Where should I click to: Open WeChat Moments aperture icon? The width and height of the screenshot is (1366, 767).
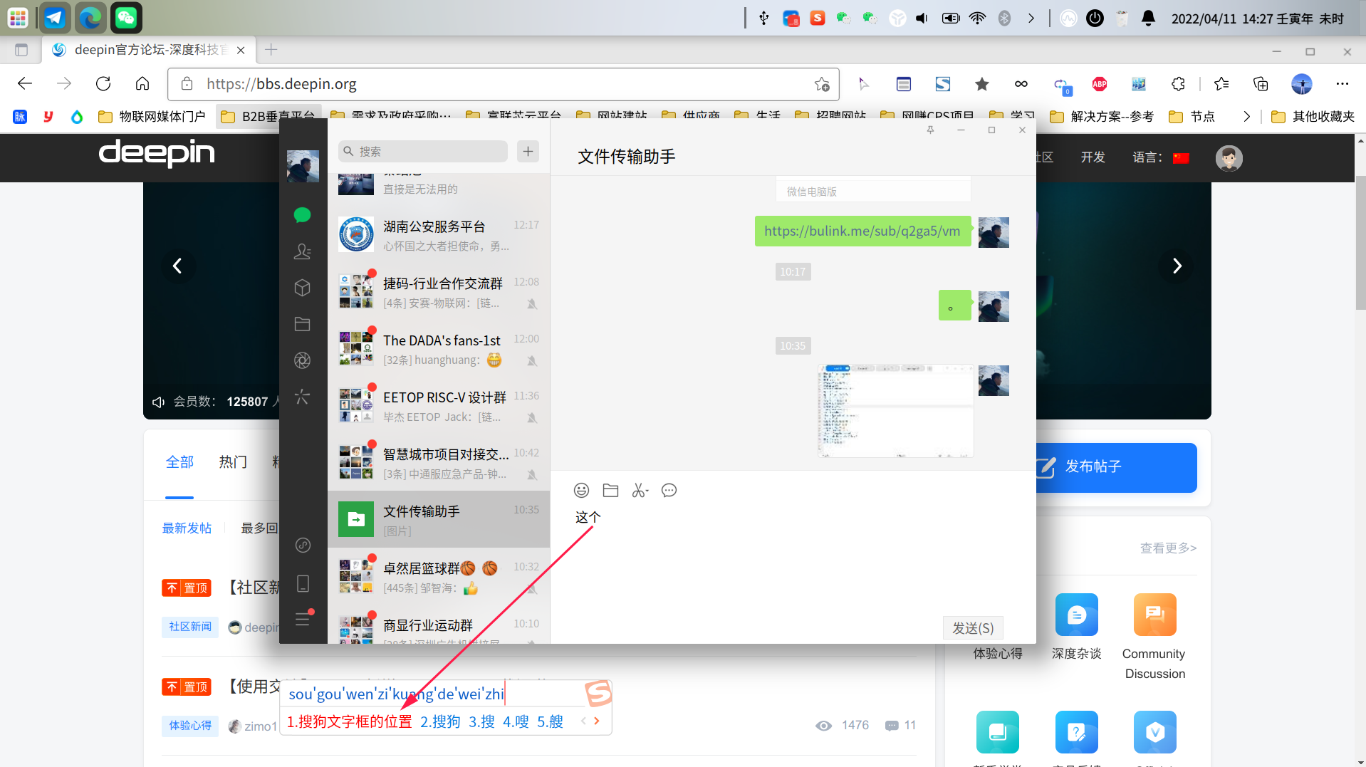tap(302, 360)
